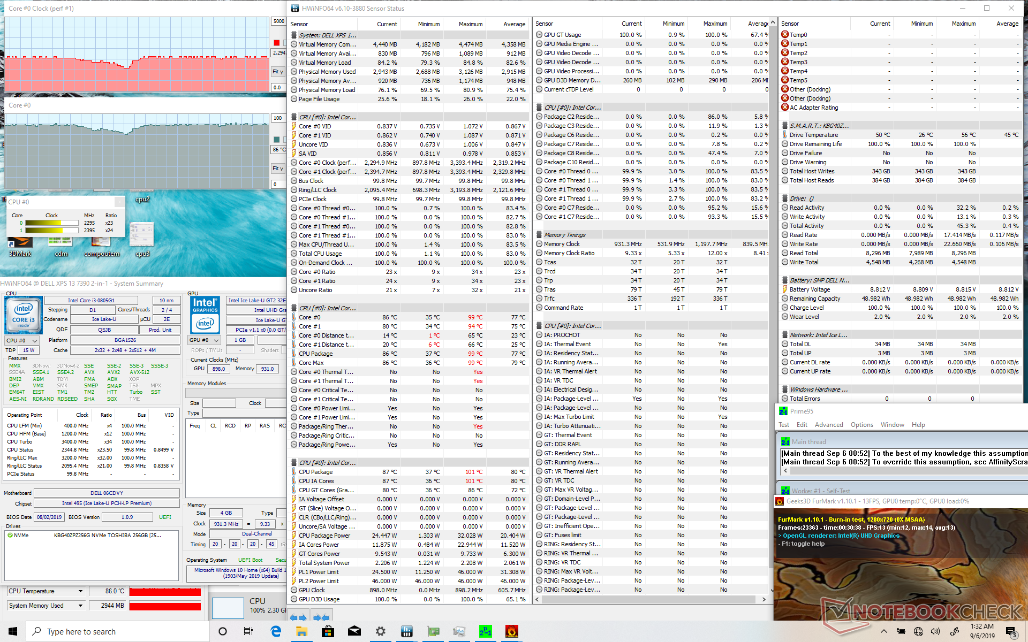Screen dimensions: 1028x642
Task: Click the HWiNFO64 taskbar icon
Action: [x=406, y=631]
